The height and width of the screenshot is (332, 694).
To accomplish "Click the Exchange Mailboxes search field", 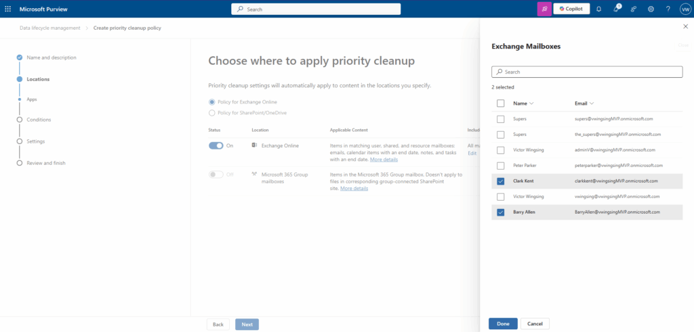I will pos(587,72).
